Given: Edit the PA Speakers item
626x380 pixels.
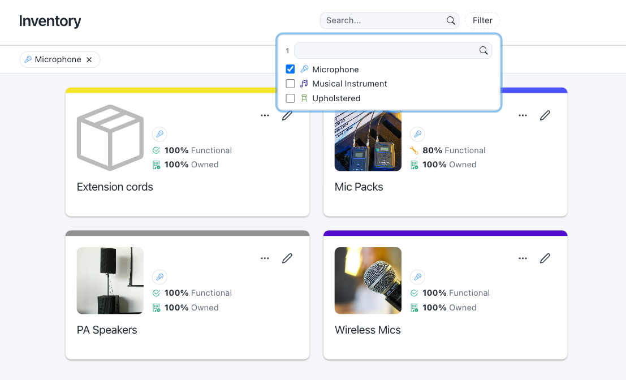Looking at the screenshot, I should click(287, 258).
